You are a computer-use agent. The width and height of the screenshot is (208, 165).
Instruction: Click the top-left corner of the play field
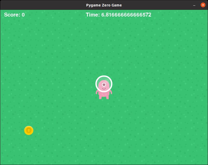[4, 12]
